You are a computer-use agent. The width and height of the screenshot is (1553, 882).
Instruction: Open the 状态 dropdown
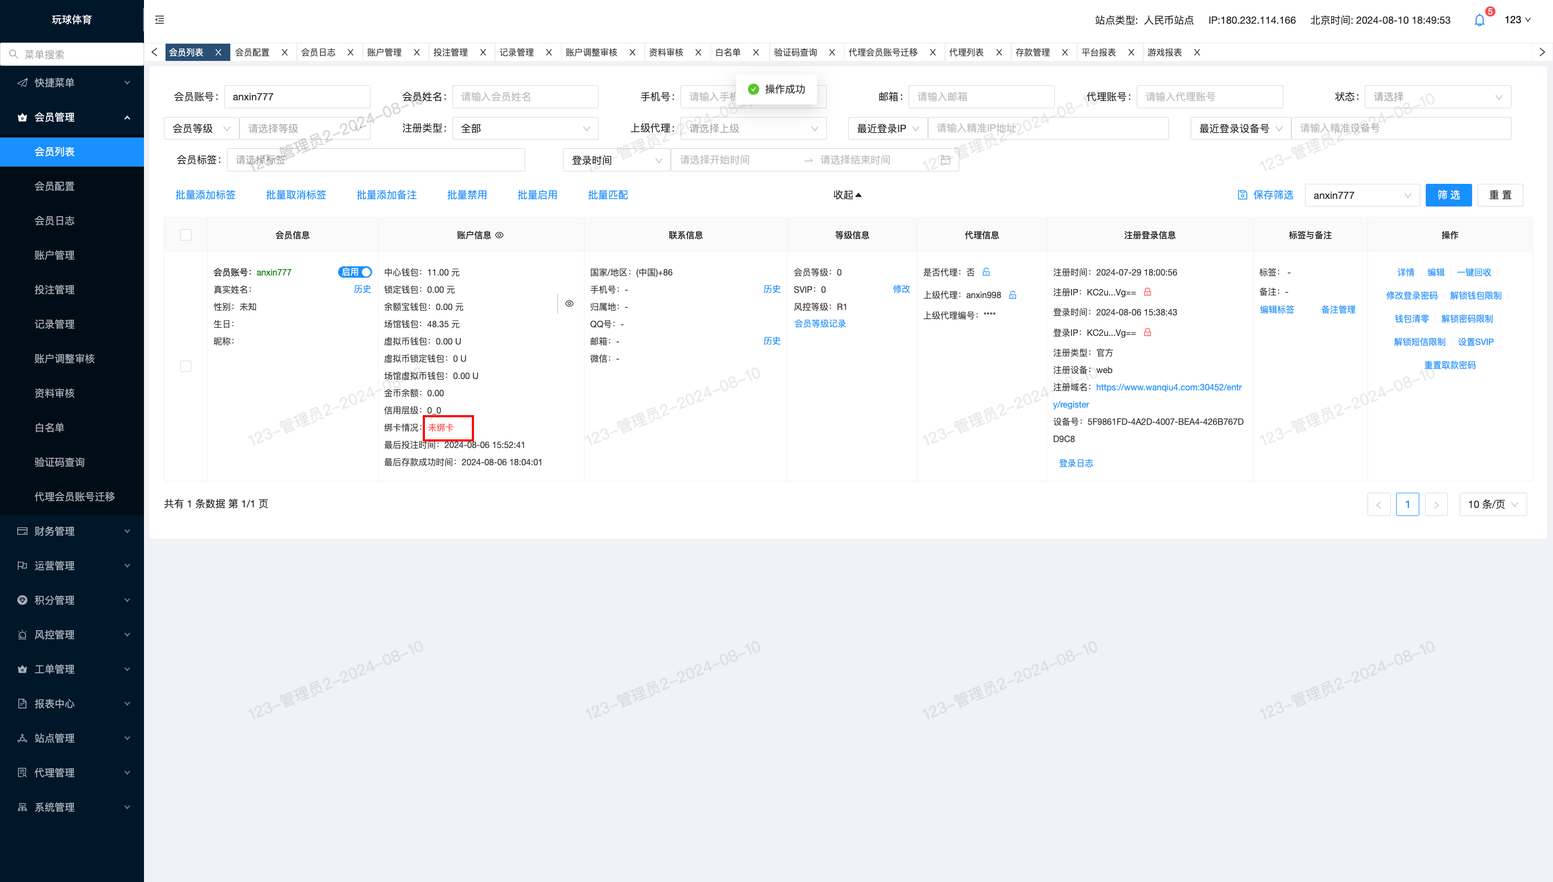click(x=1437, y=97)
